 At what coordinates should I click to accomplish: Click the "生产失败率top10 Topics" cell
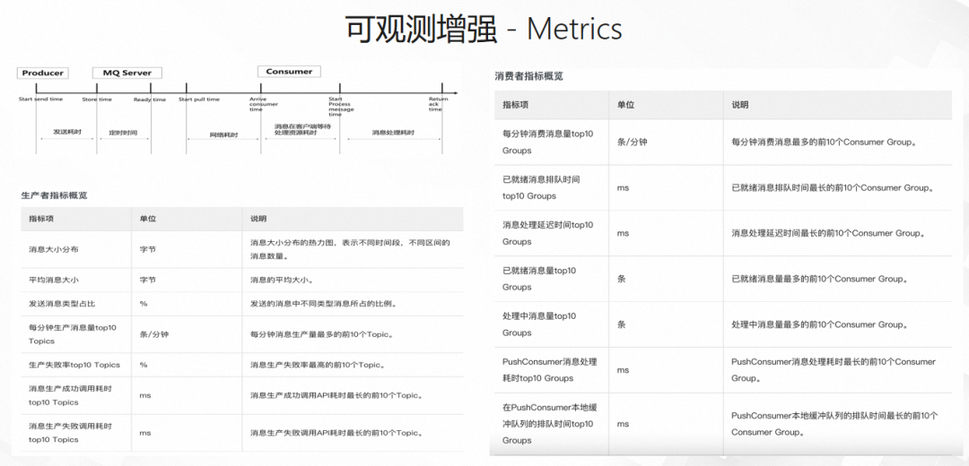pos(74,365)
